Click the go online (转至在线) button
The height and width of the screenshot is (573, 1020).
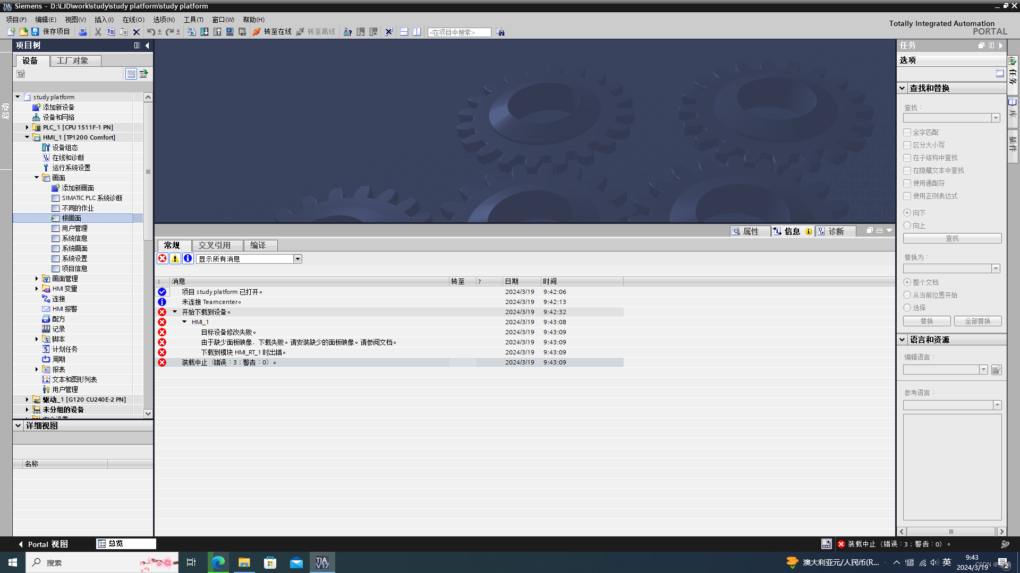click(272, 32)
